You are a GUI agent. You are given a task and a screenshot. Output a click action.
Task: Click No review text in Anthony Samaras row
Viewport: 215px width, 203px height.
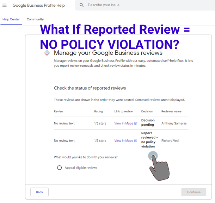64,123
